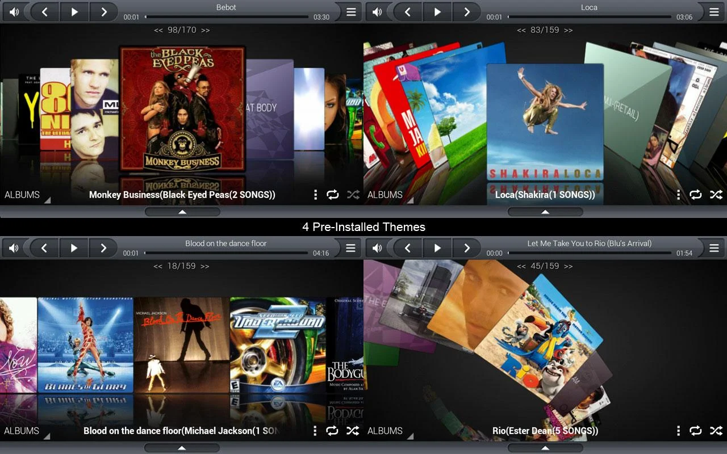The image size is (727, 454).
Task: Toggle repeat in the Monkey Business panel
Action: tap(333, 195)
